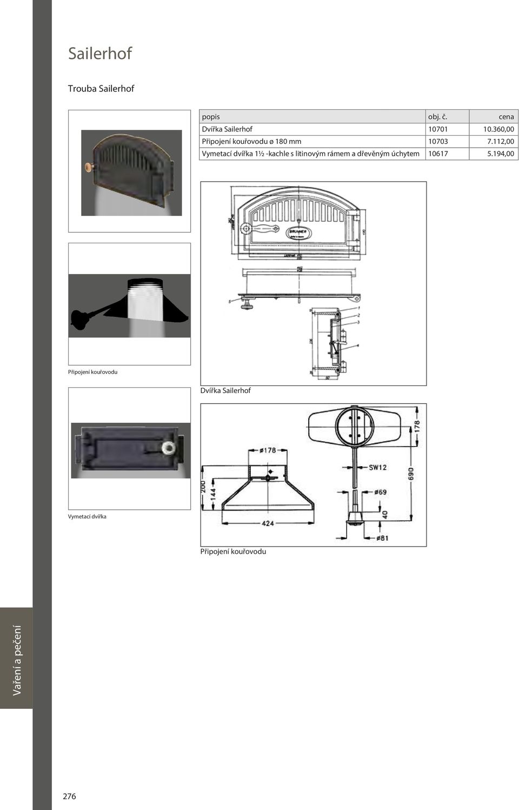Click the page number "276"
The image size is (519, 810).
(69, 796)
